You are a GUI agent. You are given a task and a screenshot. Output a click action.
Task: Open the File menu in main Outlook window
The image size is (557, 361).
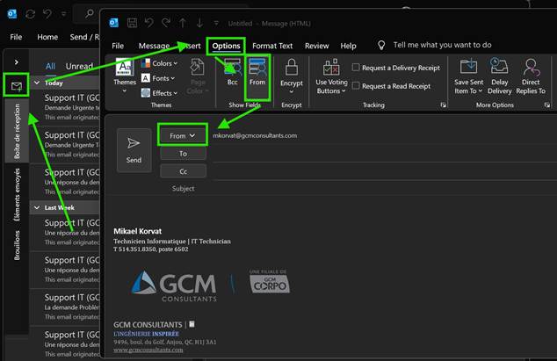[16, 37]
